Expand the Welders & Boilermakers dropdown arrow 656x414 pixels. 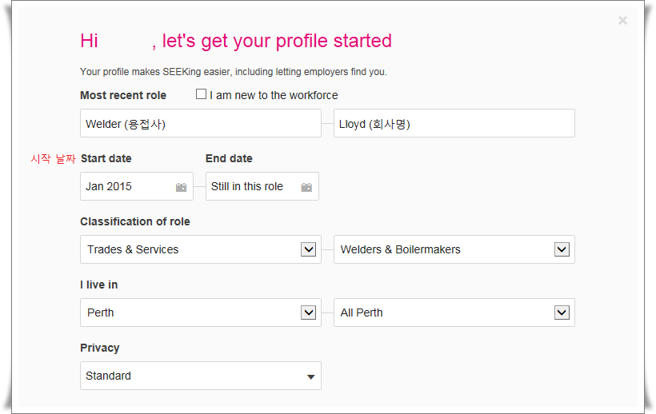pos(562,249)
